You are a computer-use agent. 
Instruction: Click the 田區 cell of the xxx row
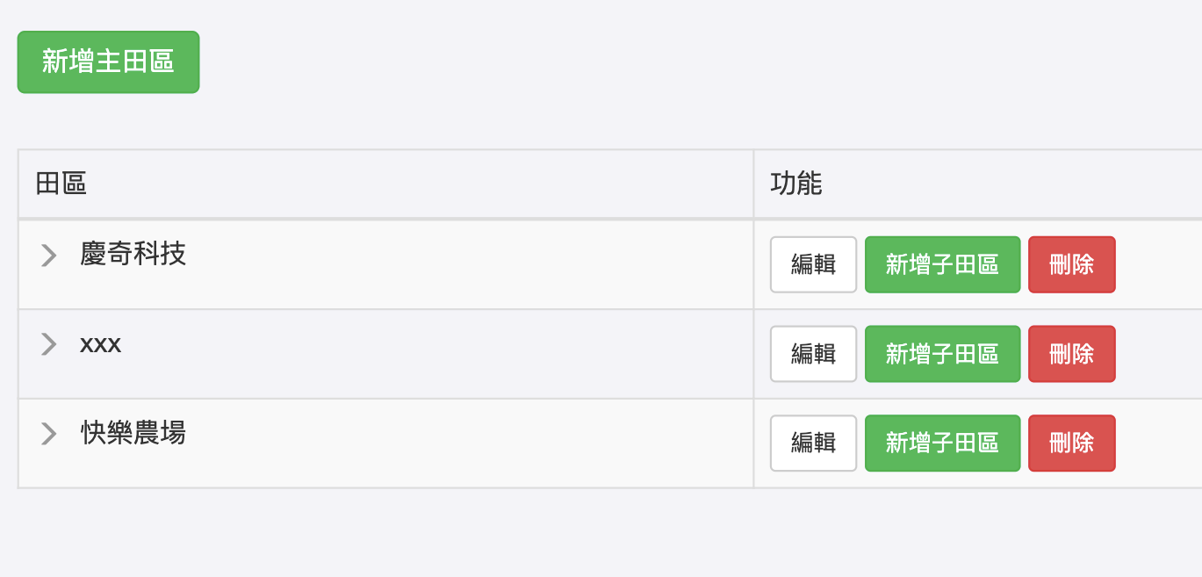439,354
